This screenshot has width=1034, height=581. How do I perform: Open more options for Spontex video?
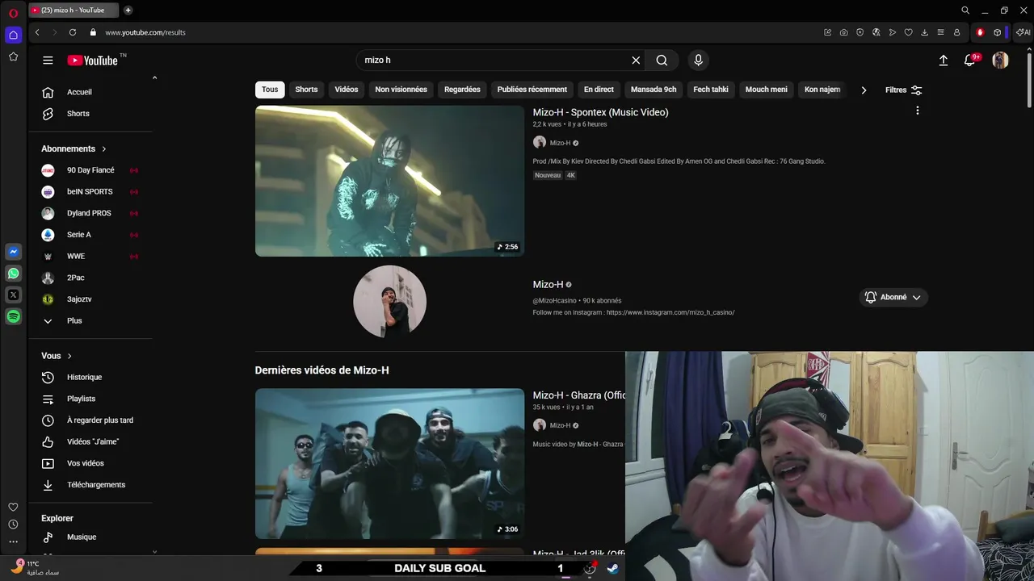(x=917, y=111)
